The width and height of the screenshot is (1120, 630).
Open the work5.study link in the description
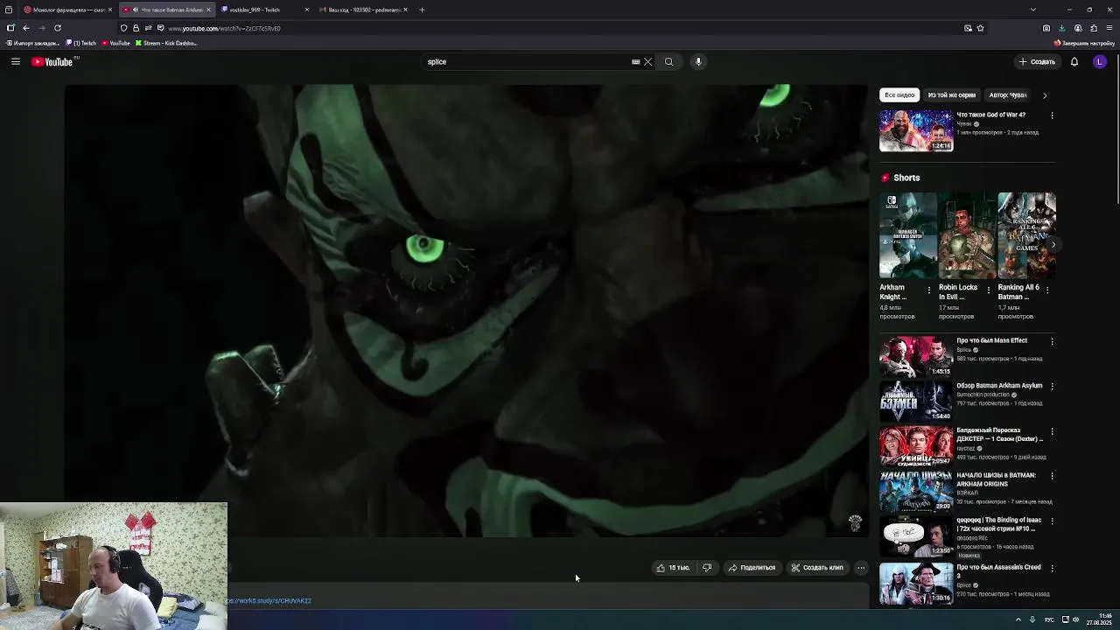click(x=269, y=601)
